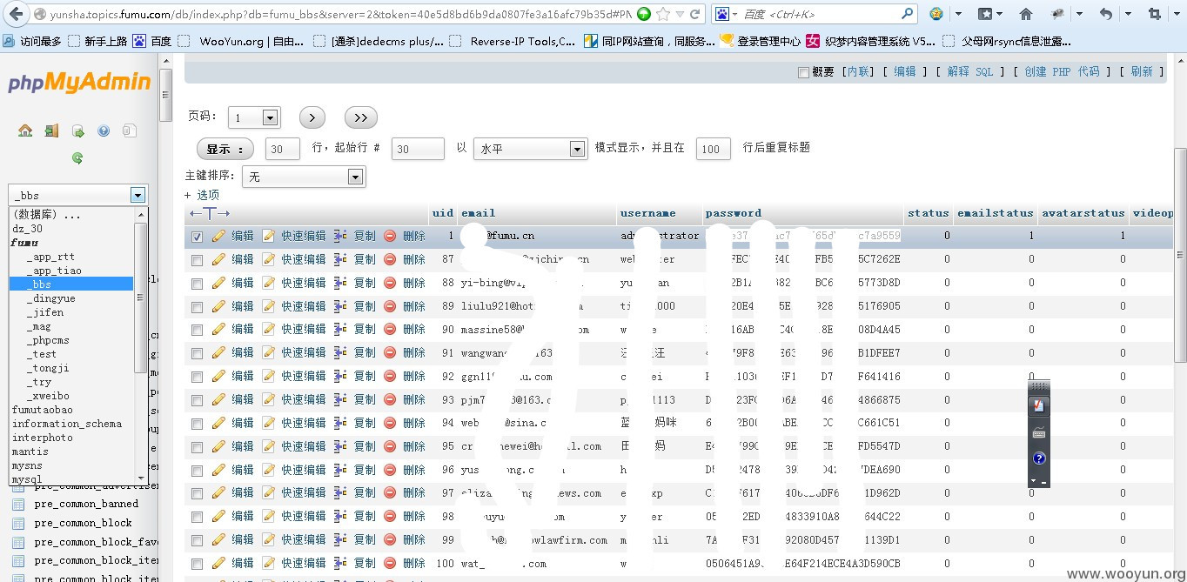The height and width of the screenshot is (582, 1187).
Task: Click the logout door icon in sidebar
Action: 51,130
